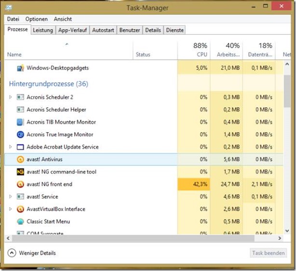
Task: Click the 42,3% CPU value cell
Action: [194, 184]
